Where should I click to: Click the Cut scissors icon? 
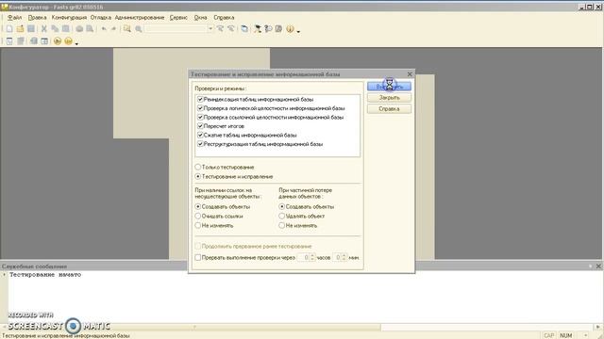pyautogui.click(x=44, y=29)
